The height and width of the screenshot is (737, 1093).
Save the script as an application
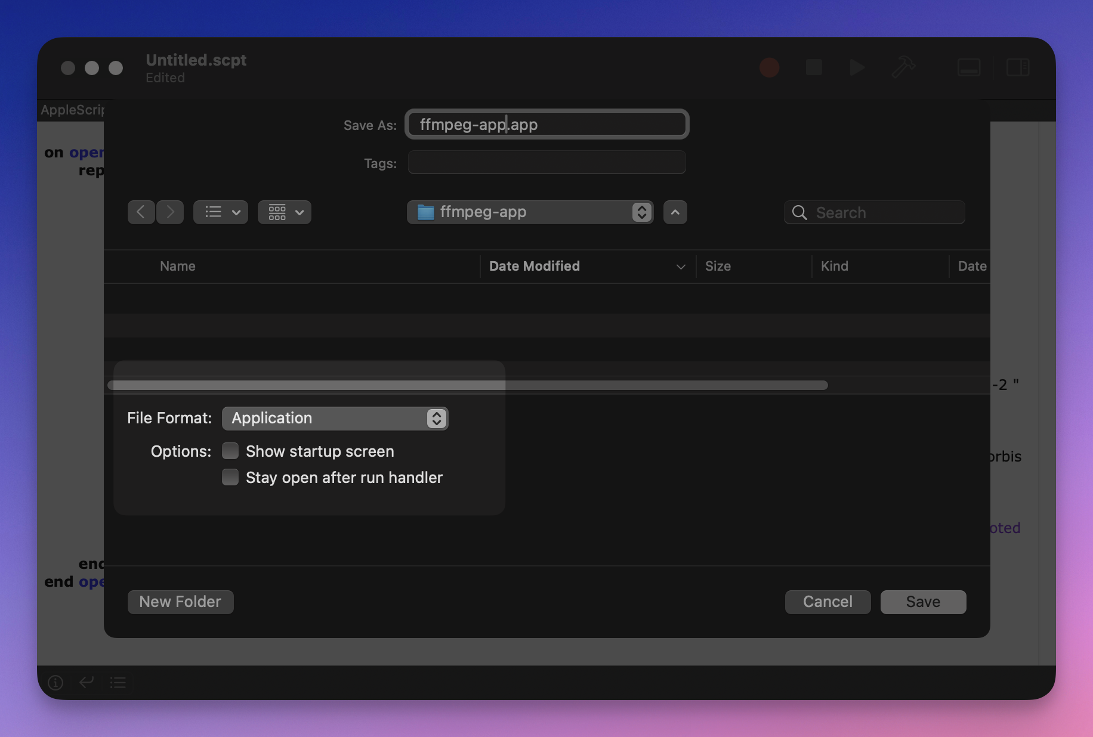point(922,602)
